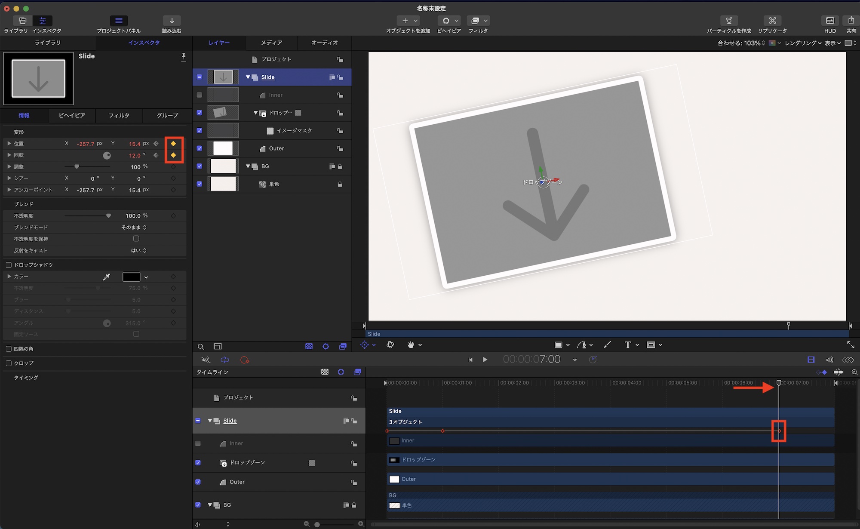Select the hand pan tool

click(411, 345)
